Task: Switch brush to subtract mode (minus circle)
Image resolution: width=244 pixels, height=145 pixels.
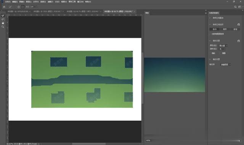Action: pos(23,7)
